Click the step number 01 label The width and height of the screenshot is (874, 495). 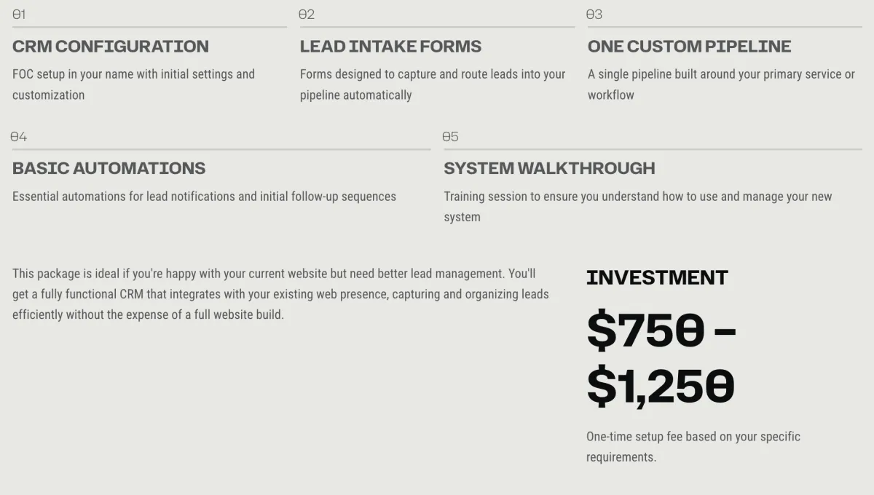click(20, 15)
